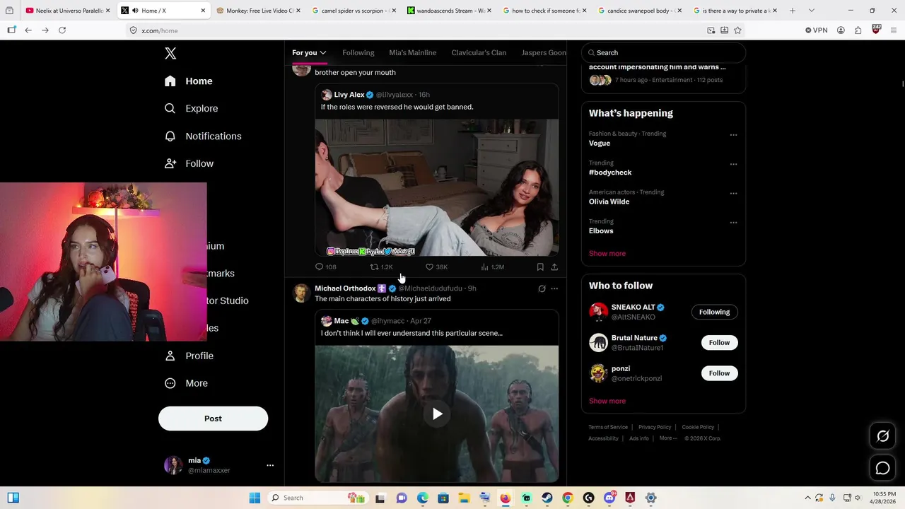
Task: Click the Grok icon on Michael Orthodox post
Action: click(x=542, y=288)
